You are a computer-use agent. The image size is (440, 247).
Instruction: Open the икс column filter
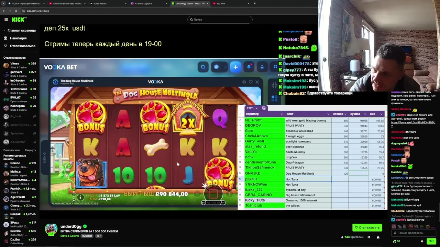click(x=381, y=114)
